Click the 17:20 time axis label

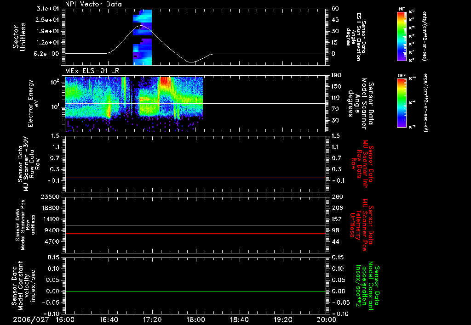[x=152, y=319]
